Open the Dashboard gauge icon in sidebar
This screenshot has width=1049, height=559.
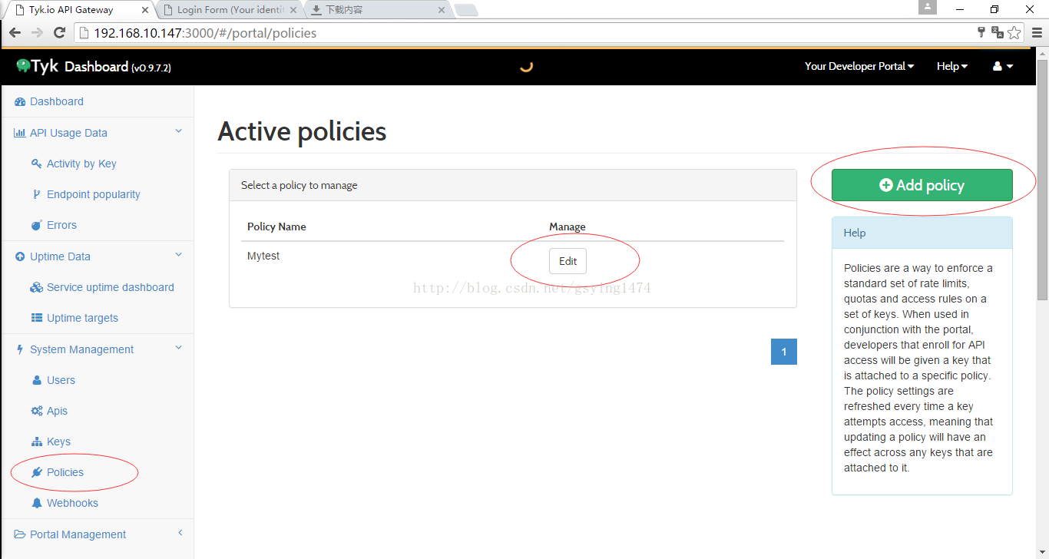click(20, 102)
